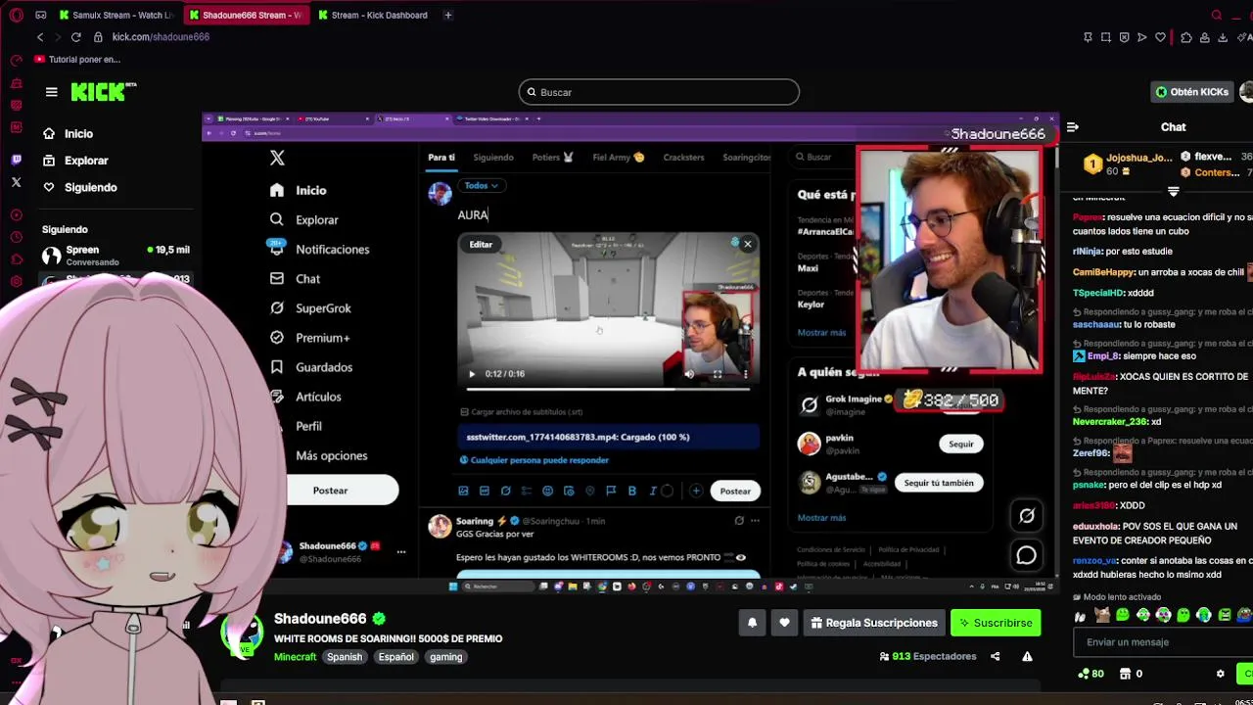Toggle follow with the heart button beside the bell
The width and height of the screenshot is (1253, 705).
tap(784, 623)
